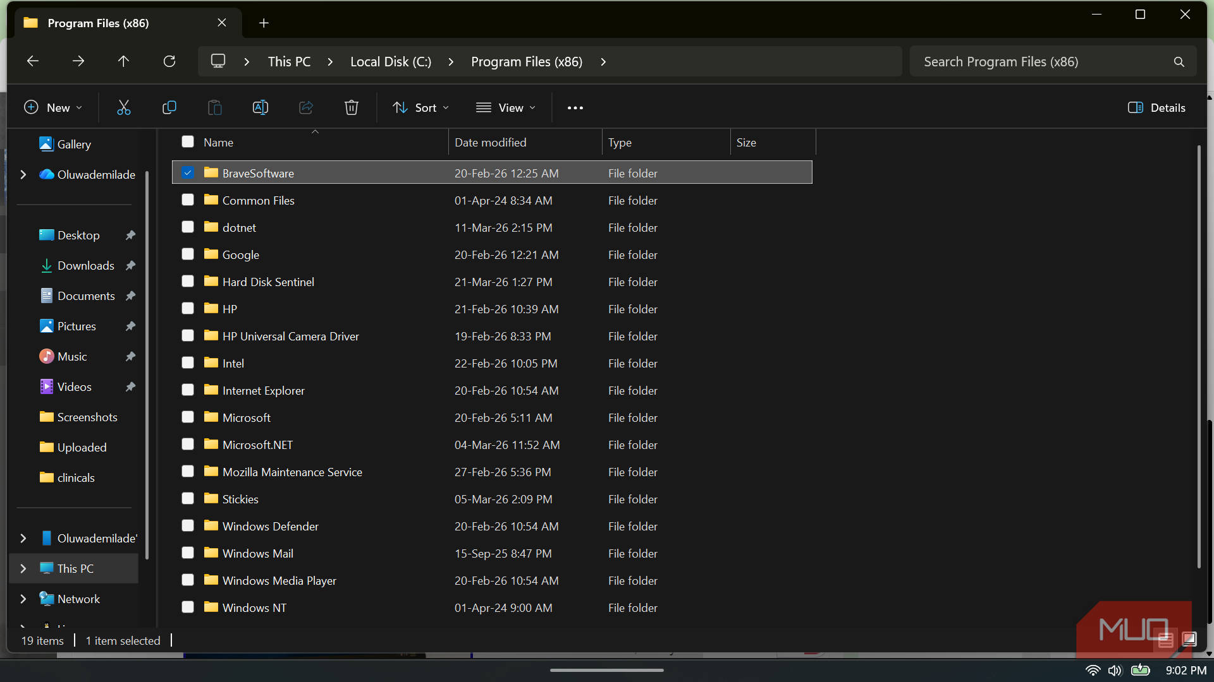The width and height of the screenshot is (1214, 682).
Task: Click the Share icon
Action: 306,108
